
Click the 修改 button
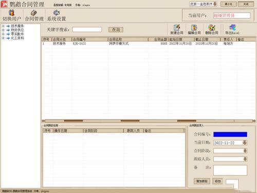(x=217, y=181)
